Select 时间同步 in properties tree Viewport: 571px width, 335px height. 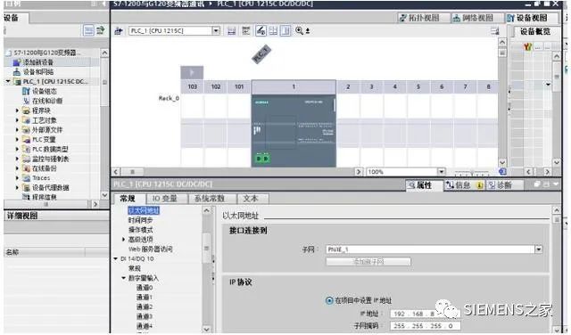click(x=140, y=220)
